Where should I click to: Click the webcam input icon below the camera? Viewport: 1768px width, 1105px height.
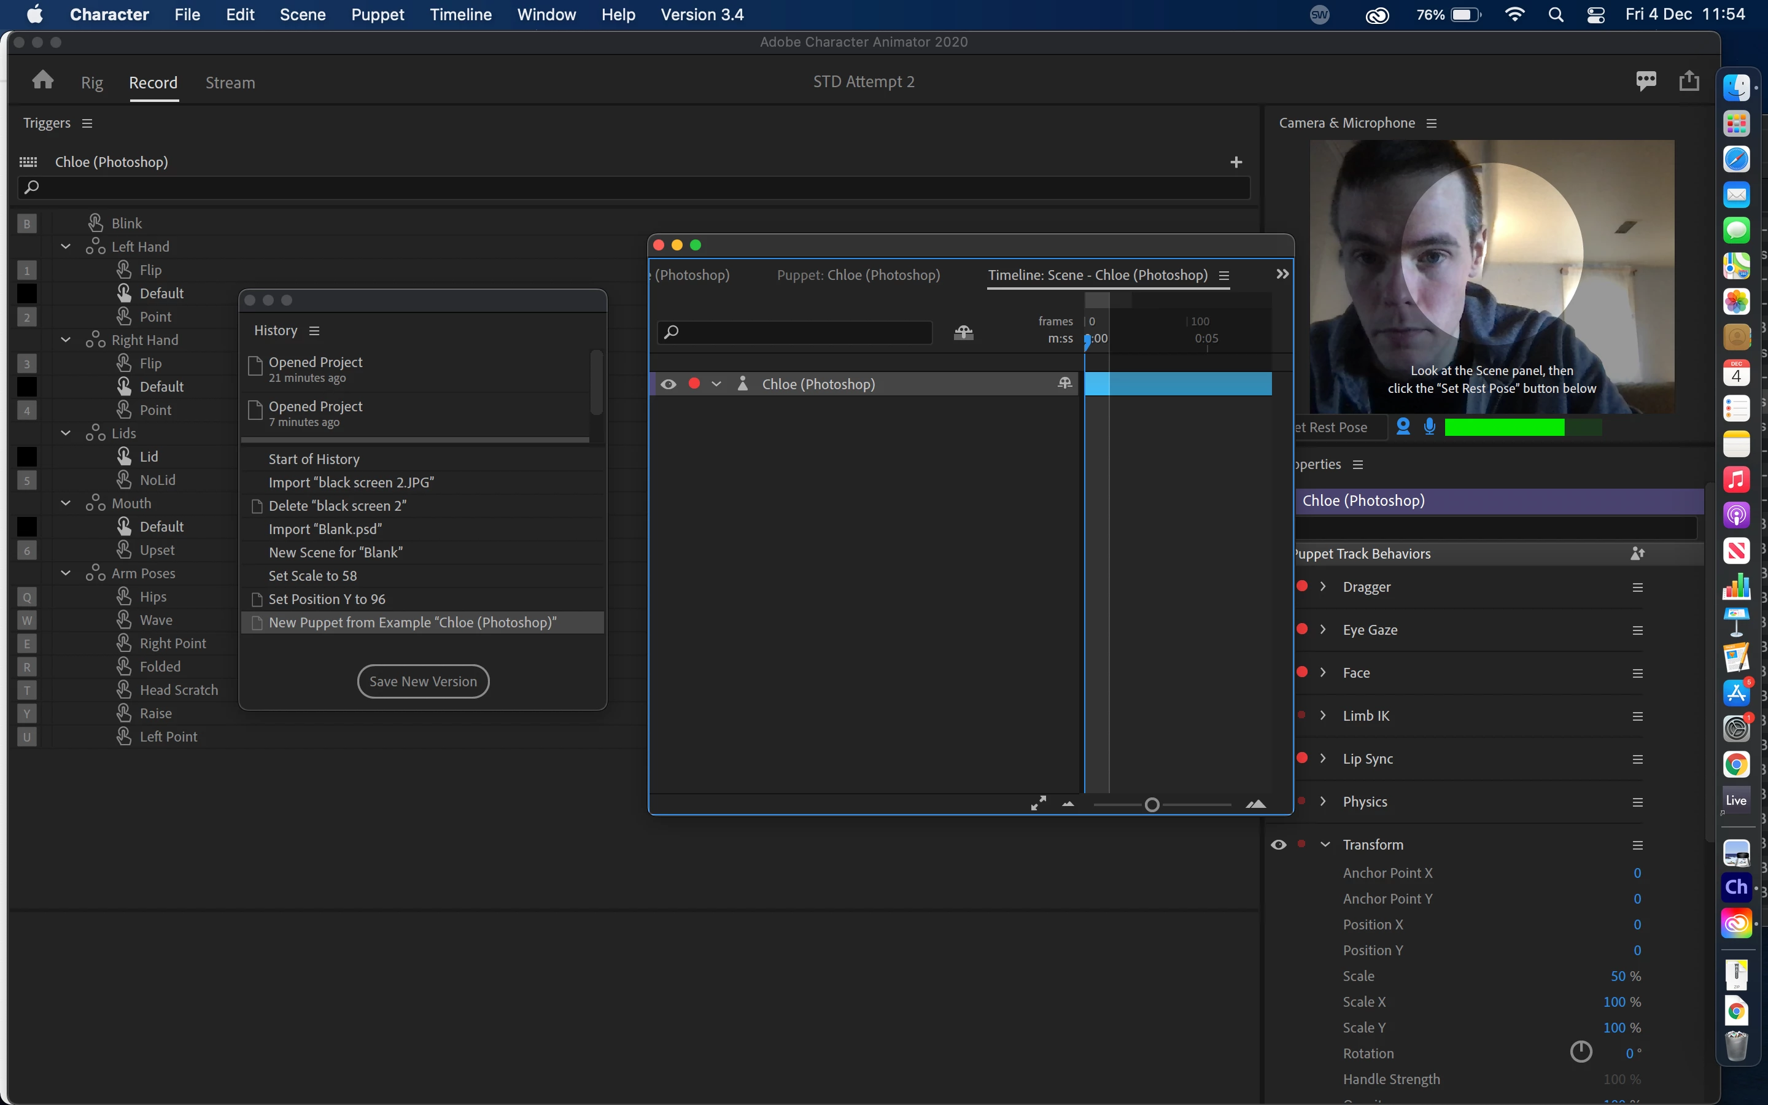(1403, 427)
